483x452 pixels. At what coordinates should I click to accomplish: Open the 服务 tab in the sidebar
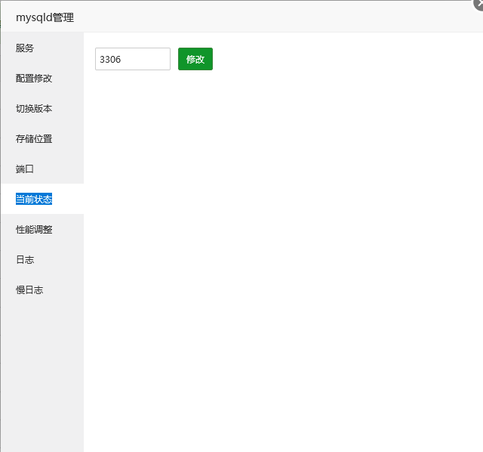click(x=42, y=48)
